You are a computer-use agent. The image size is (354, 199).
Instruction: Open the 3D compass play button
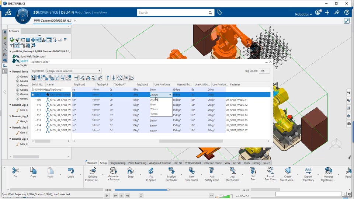click(23, 15)
